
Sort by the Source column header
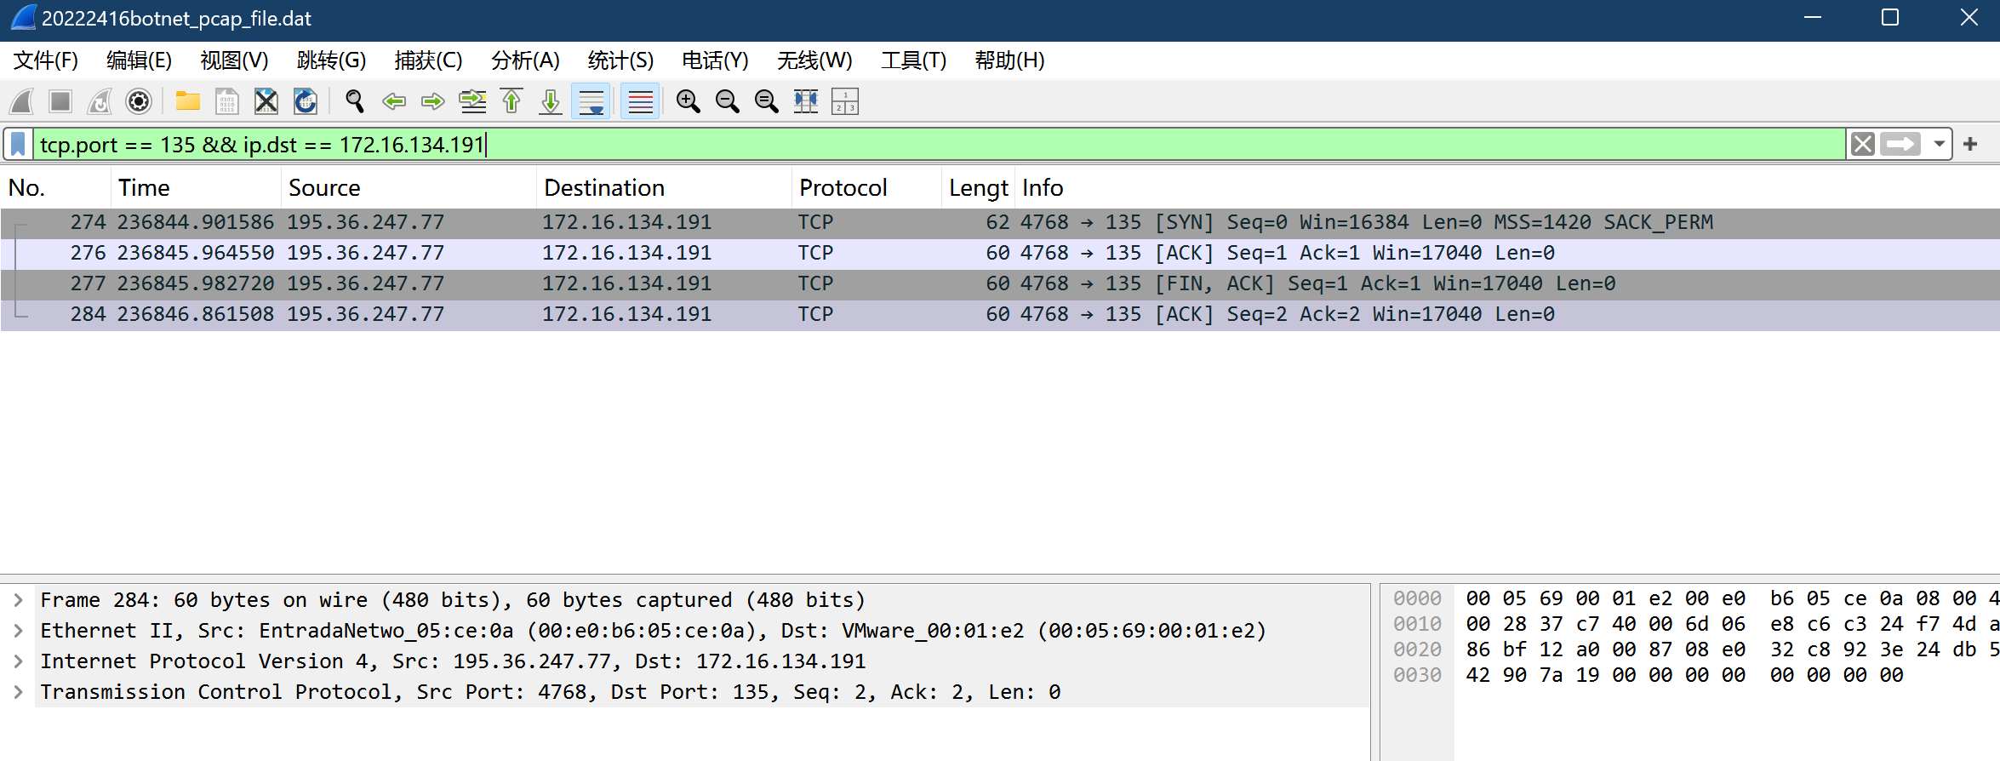409,187
